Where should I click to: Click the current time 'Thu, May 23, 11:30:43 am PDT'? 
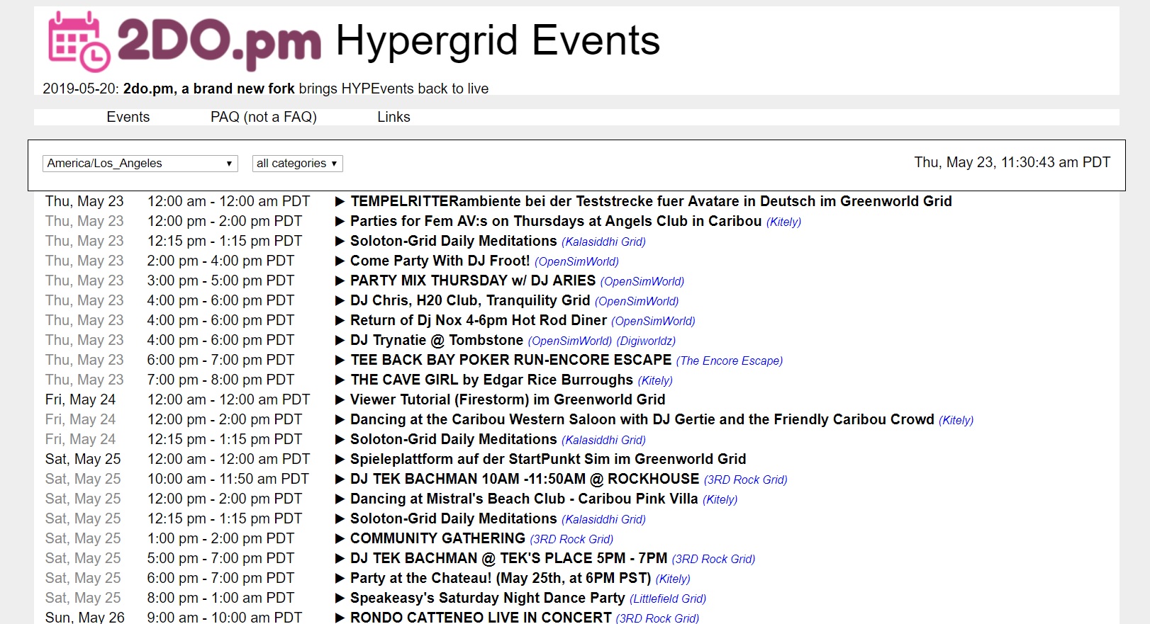[1012, 162]
